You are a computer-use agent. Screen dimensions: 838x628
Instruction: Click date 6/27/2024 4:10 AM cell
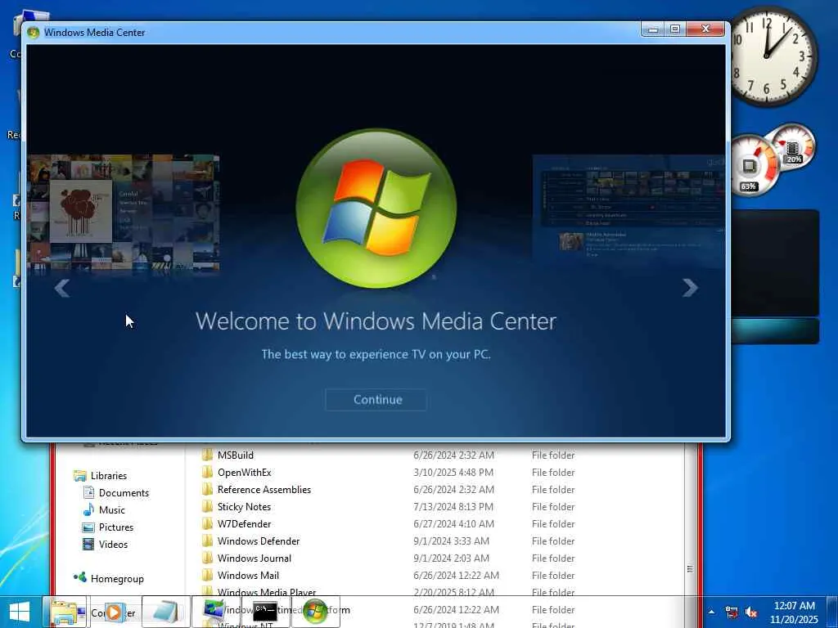[453, 523]
